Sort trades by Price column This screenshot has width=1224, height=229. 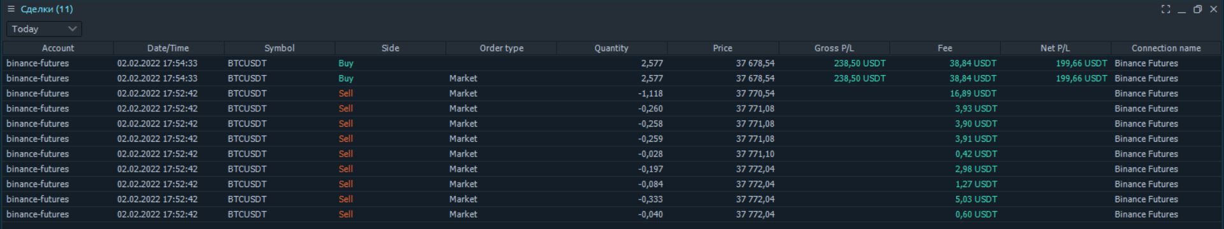(722, 48)
